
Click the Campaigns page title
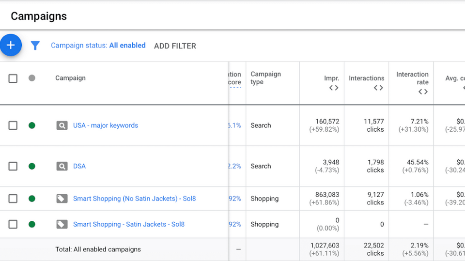tap(39, 16)
